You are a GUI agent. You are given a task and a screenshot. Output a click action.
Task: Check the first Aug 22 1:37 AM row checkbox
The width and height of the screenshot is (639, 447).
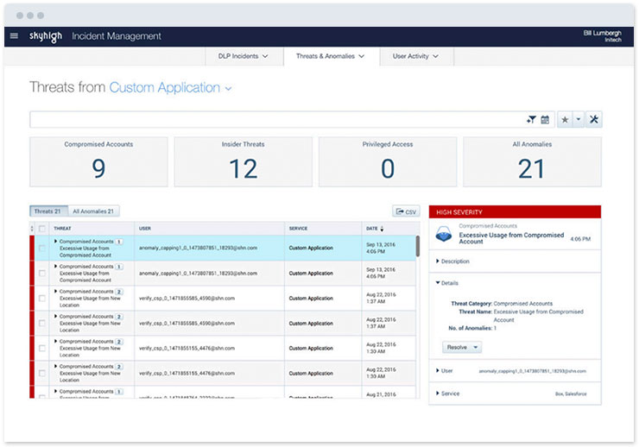(41, 299)
